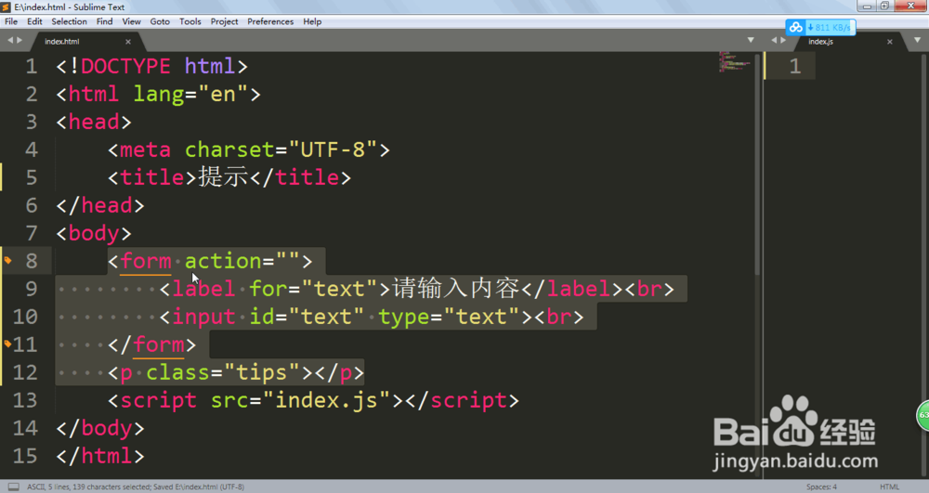
Task: Open the View menu
Action: click(x=132, y=21)
